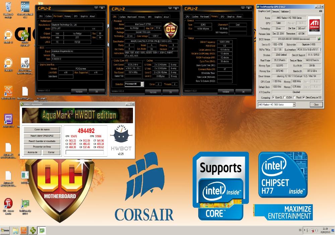Click GPU-Z BIOS save chip icon

pyautogui.click(x=319, y=39)
